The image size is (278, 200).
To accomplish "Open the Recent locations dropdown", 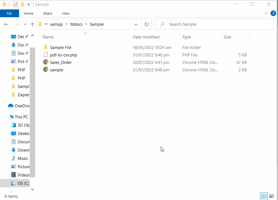I will (x=25, y=25).
